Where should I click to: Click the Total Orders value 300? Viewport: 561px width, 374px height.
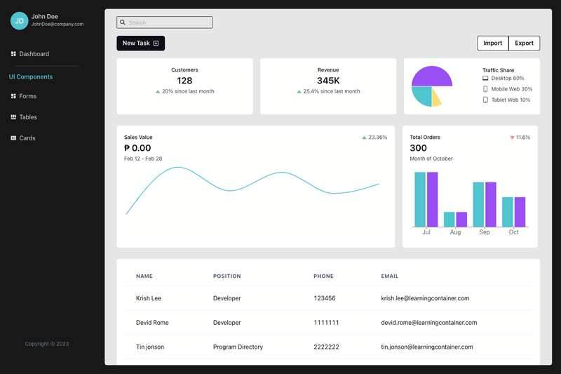pos(418,148)
